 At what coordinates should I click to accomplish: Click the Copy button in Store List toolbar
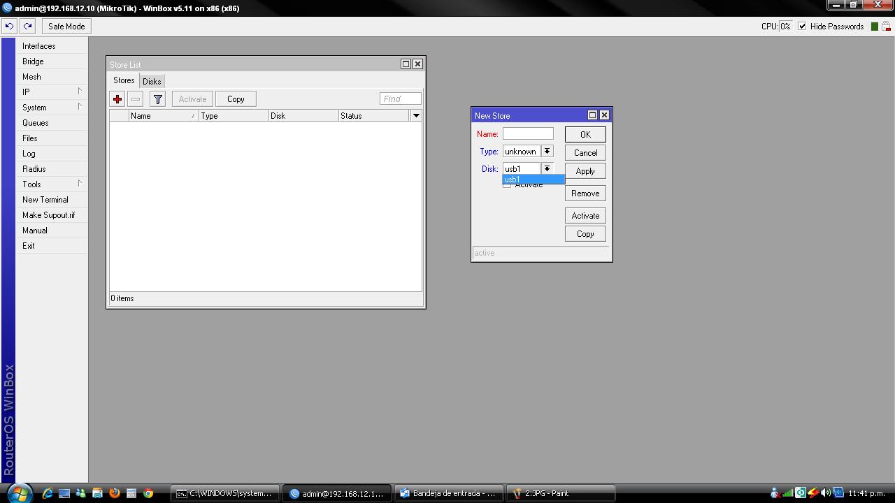236,99
